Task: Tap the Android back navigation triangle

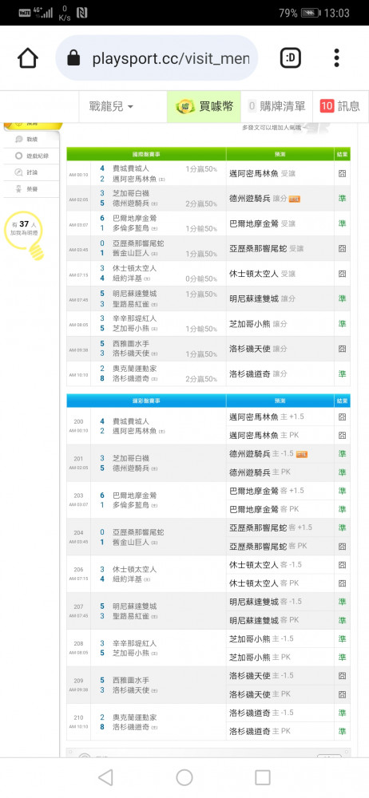Action: pos(105,777)
